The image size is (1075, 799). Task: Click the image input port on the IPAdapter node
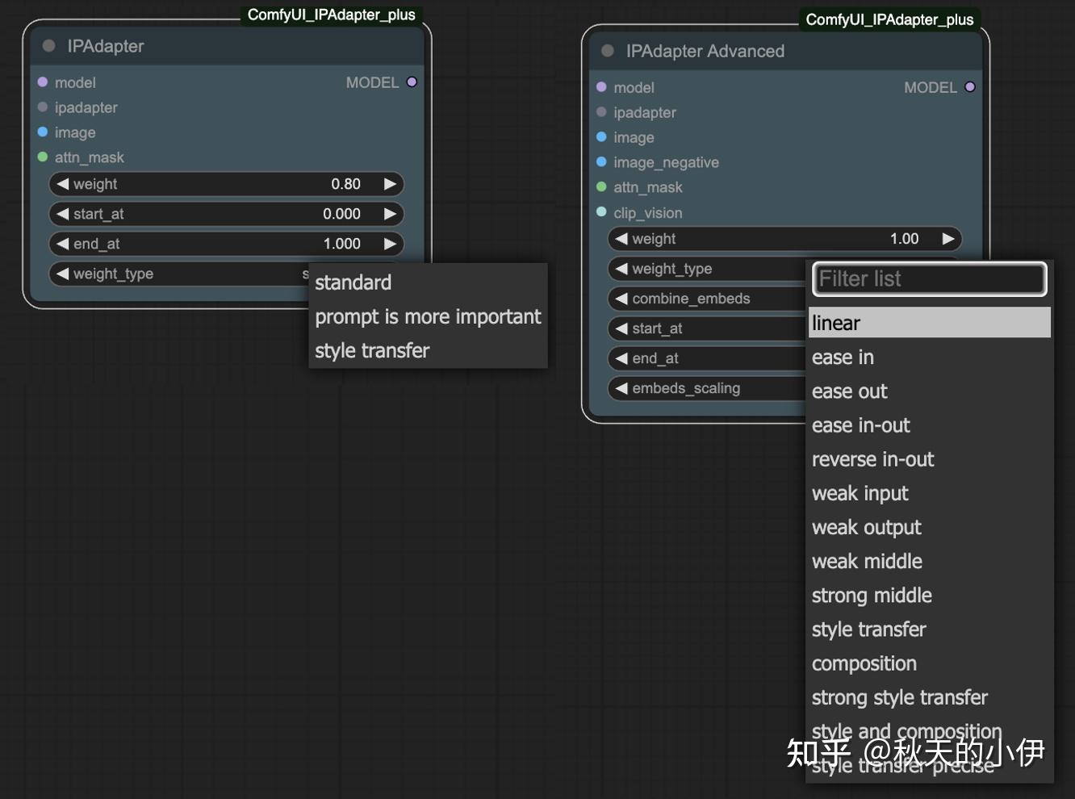[x=43, y=132]
